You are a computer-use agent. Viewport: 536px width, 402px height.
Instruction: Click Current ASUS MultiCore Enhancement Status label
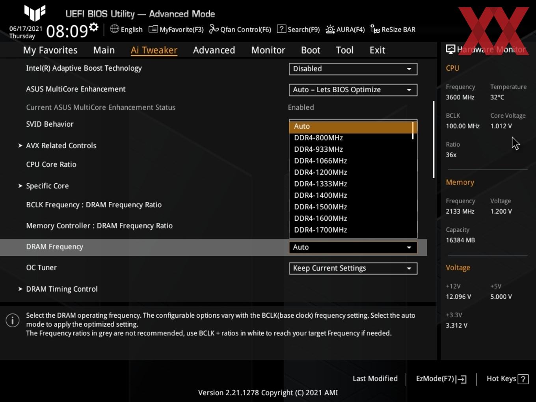pos(101,107)
